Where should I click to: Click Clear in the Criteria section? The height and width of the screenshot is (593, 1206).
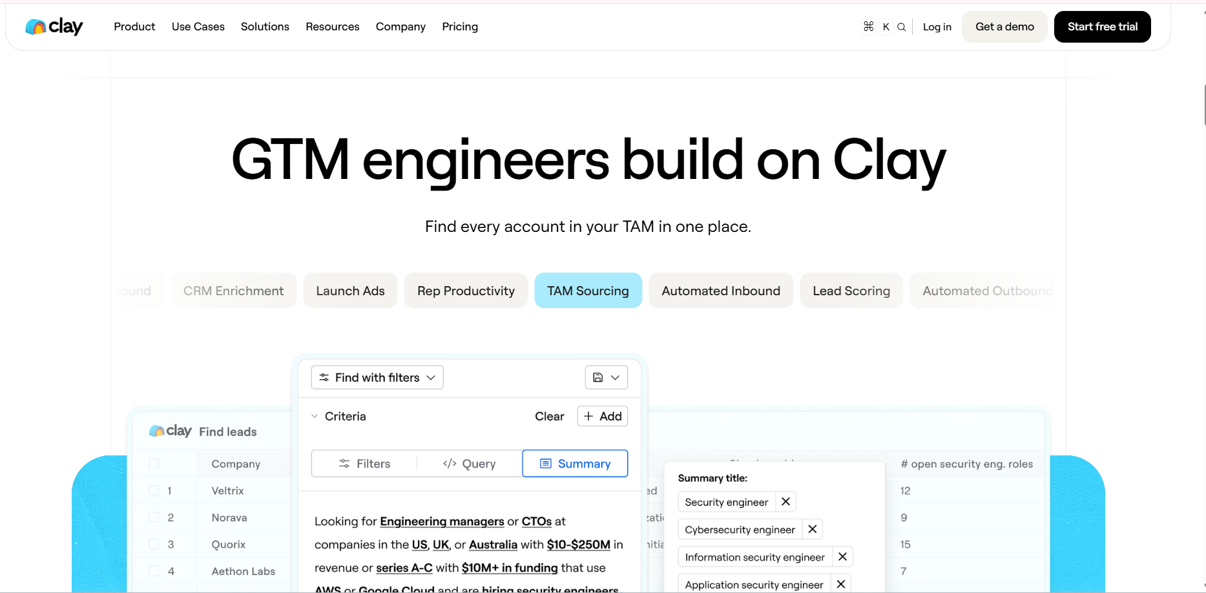tap(550, 416)
